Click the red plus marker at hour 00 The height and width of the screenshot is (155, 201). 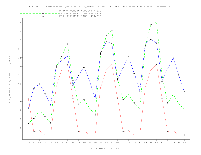(28, 98)
